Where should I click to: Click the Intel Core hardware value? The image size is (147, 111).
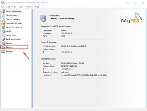[84, 75]
